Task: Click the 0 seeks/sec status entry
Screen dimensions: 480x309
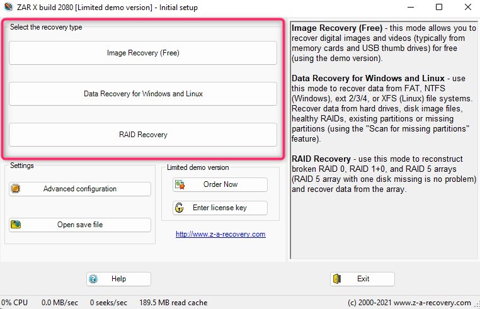Action: coord(108,303)
